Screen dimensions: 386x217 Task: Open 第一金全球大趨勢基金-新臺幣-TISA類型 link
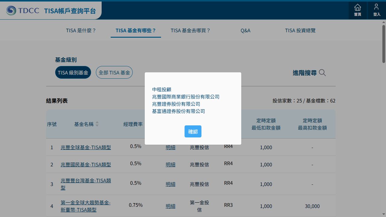click(x=86, y=206)
